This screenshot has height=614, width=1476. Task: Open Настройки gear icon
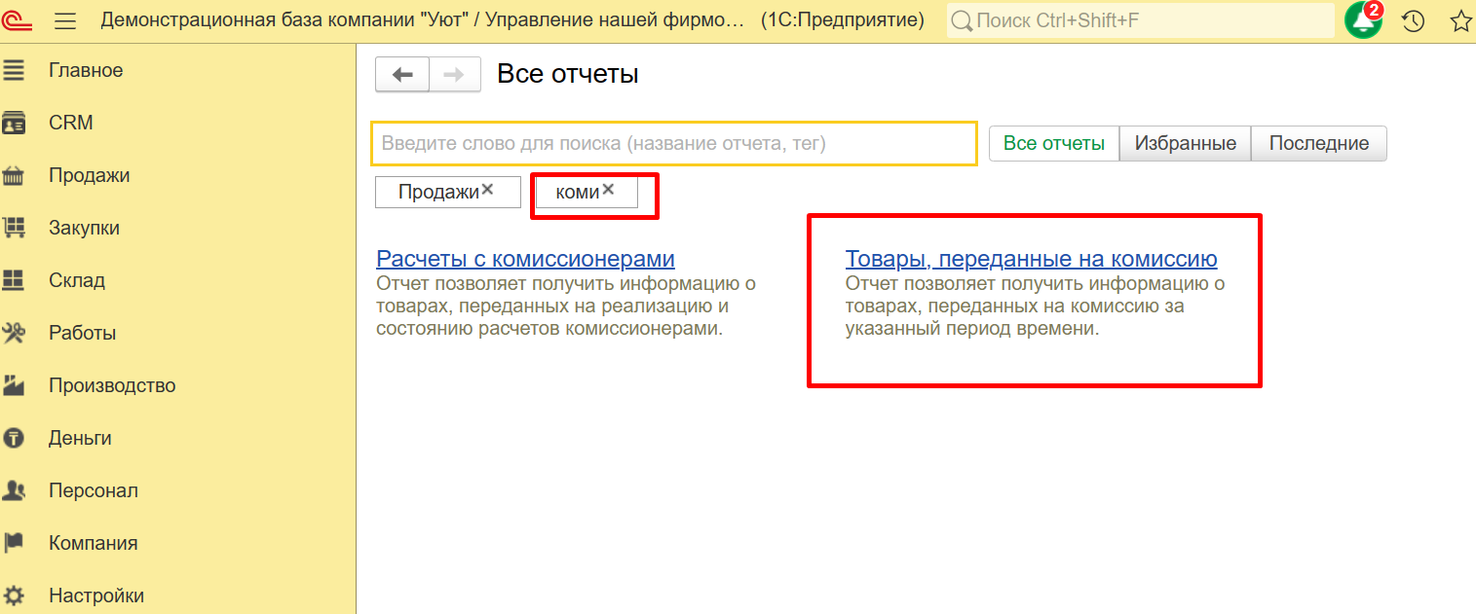[x=14, y=596]
